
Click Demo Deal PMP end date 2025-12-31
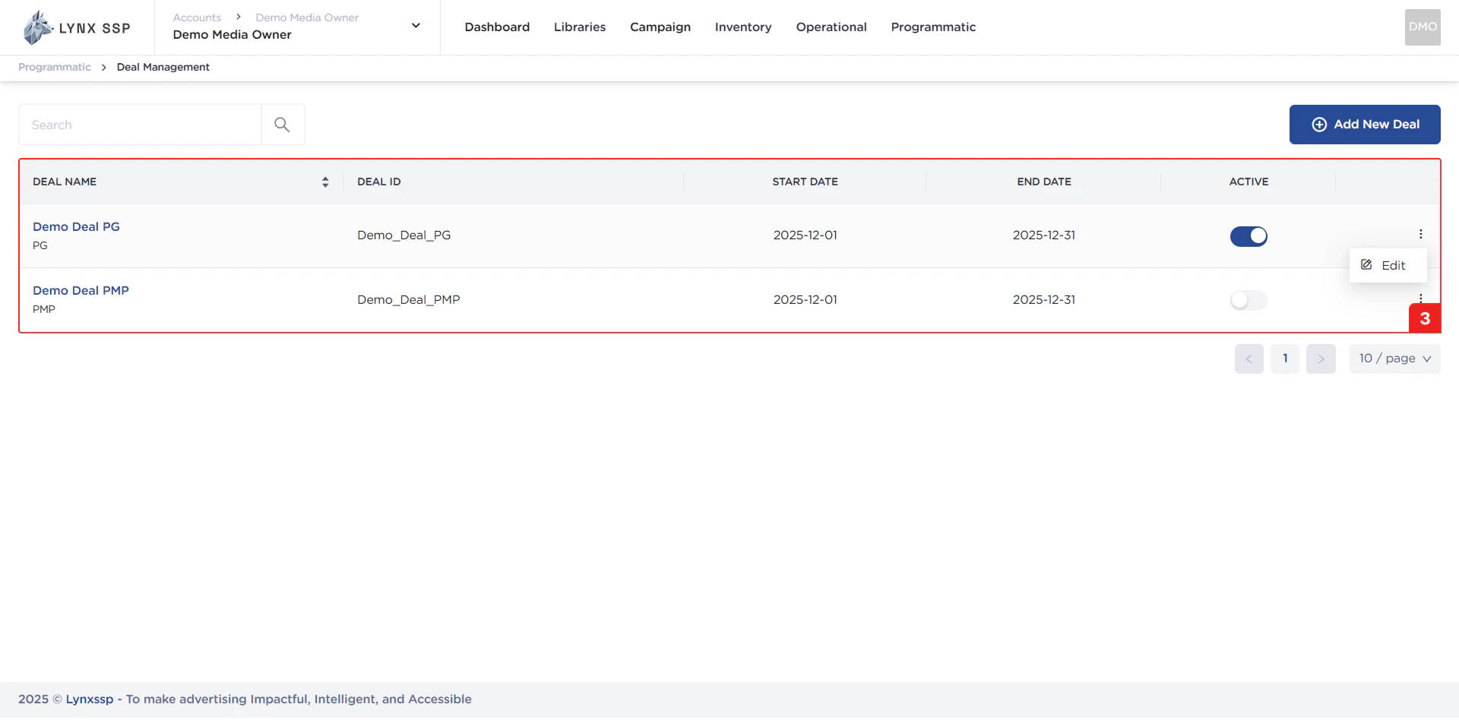pos(1044,299)
